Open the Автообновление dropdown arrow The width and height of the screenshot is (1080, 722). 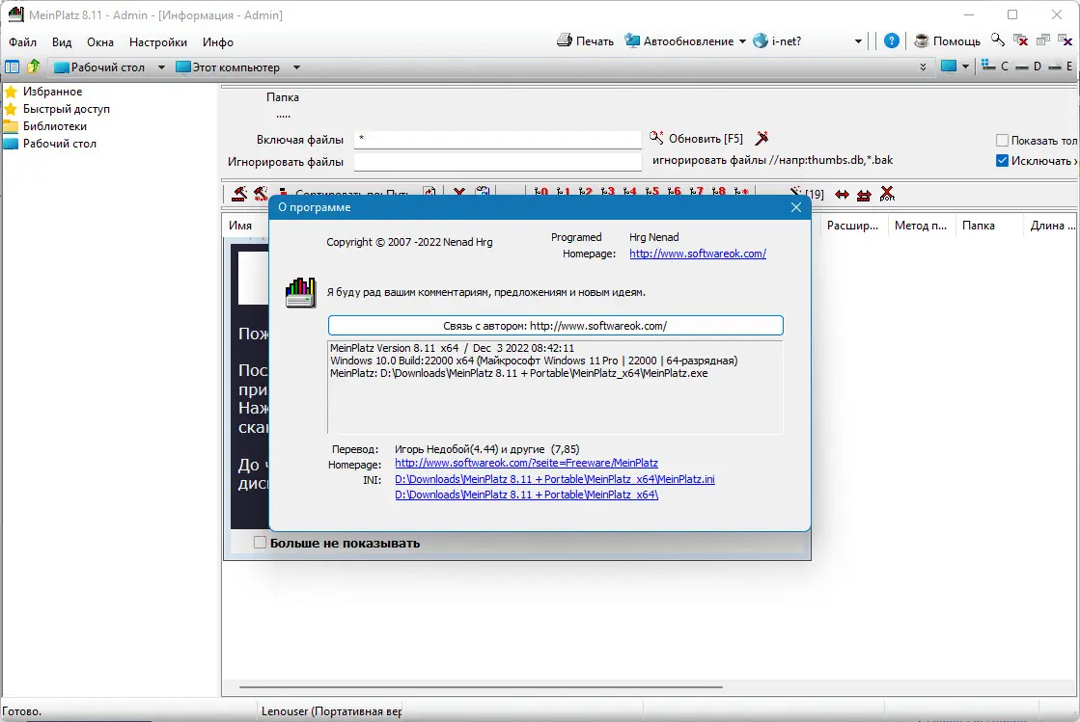(742, 41)
